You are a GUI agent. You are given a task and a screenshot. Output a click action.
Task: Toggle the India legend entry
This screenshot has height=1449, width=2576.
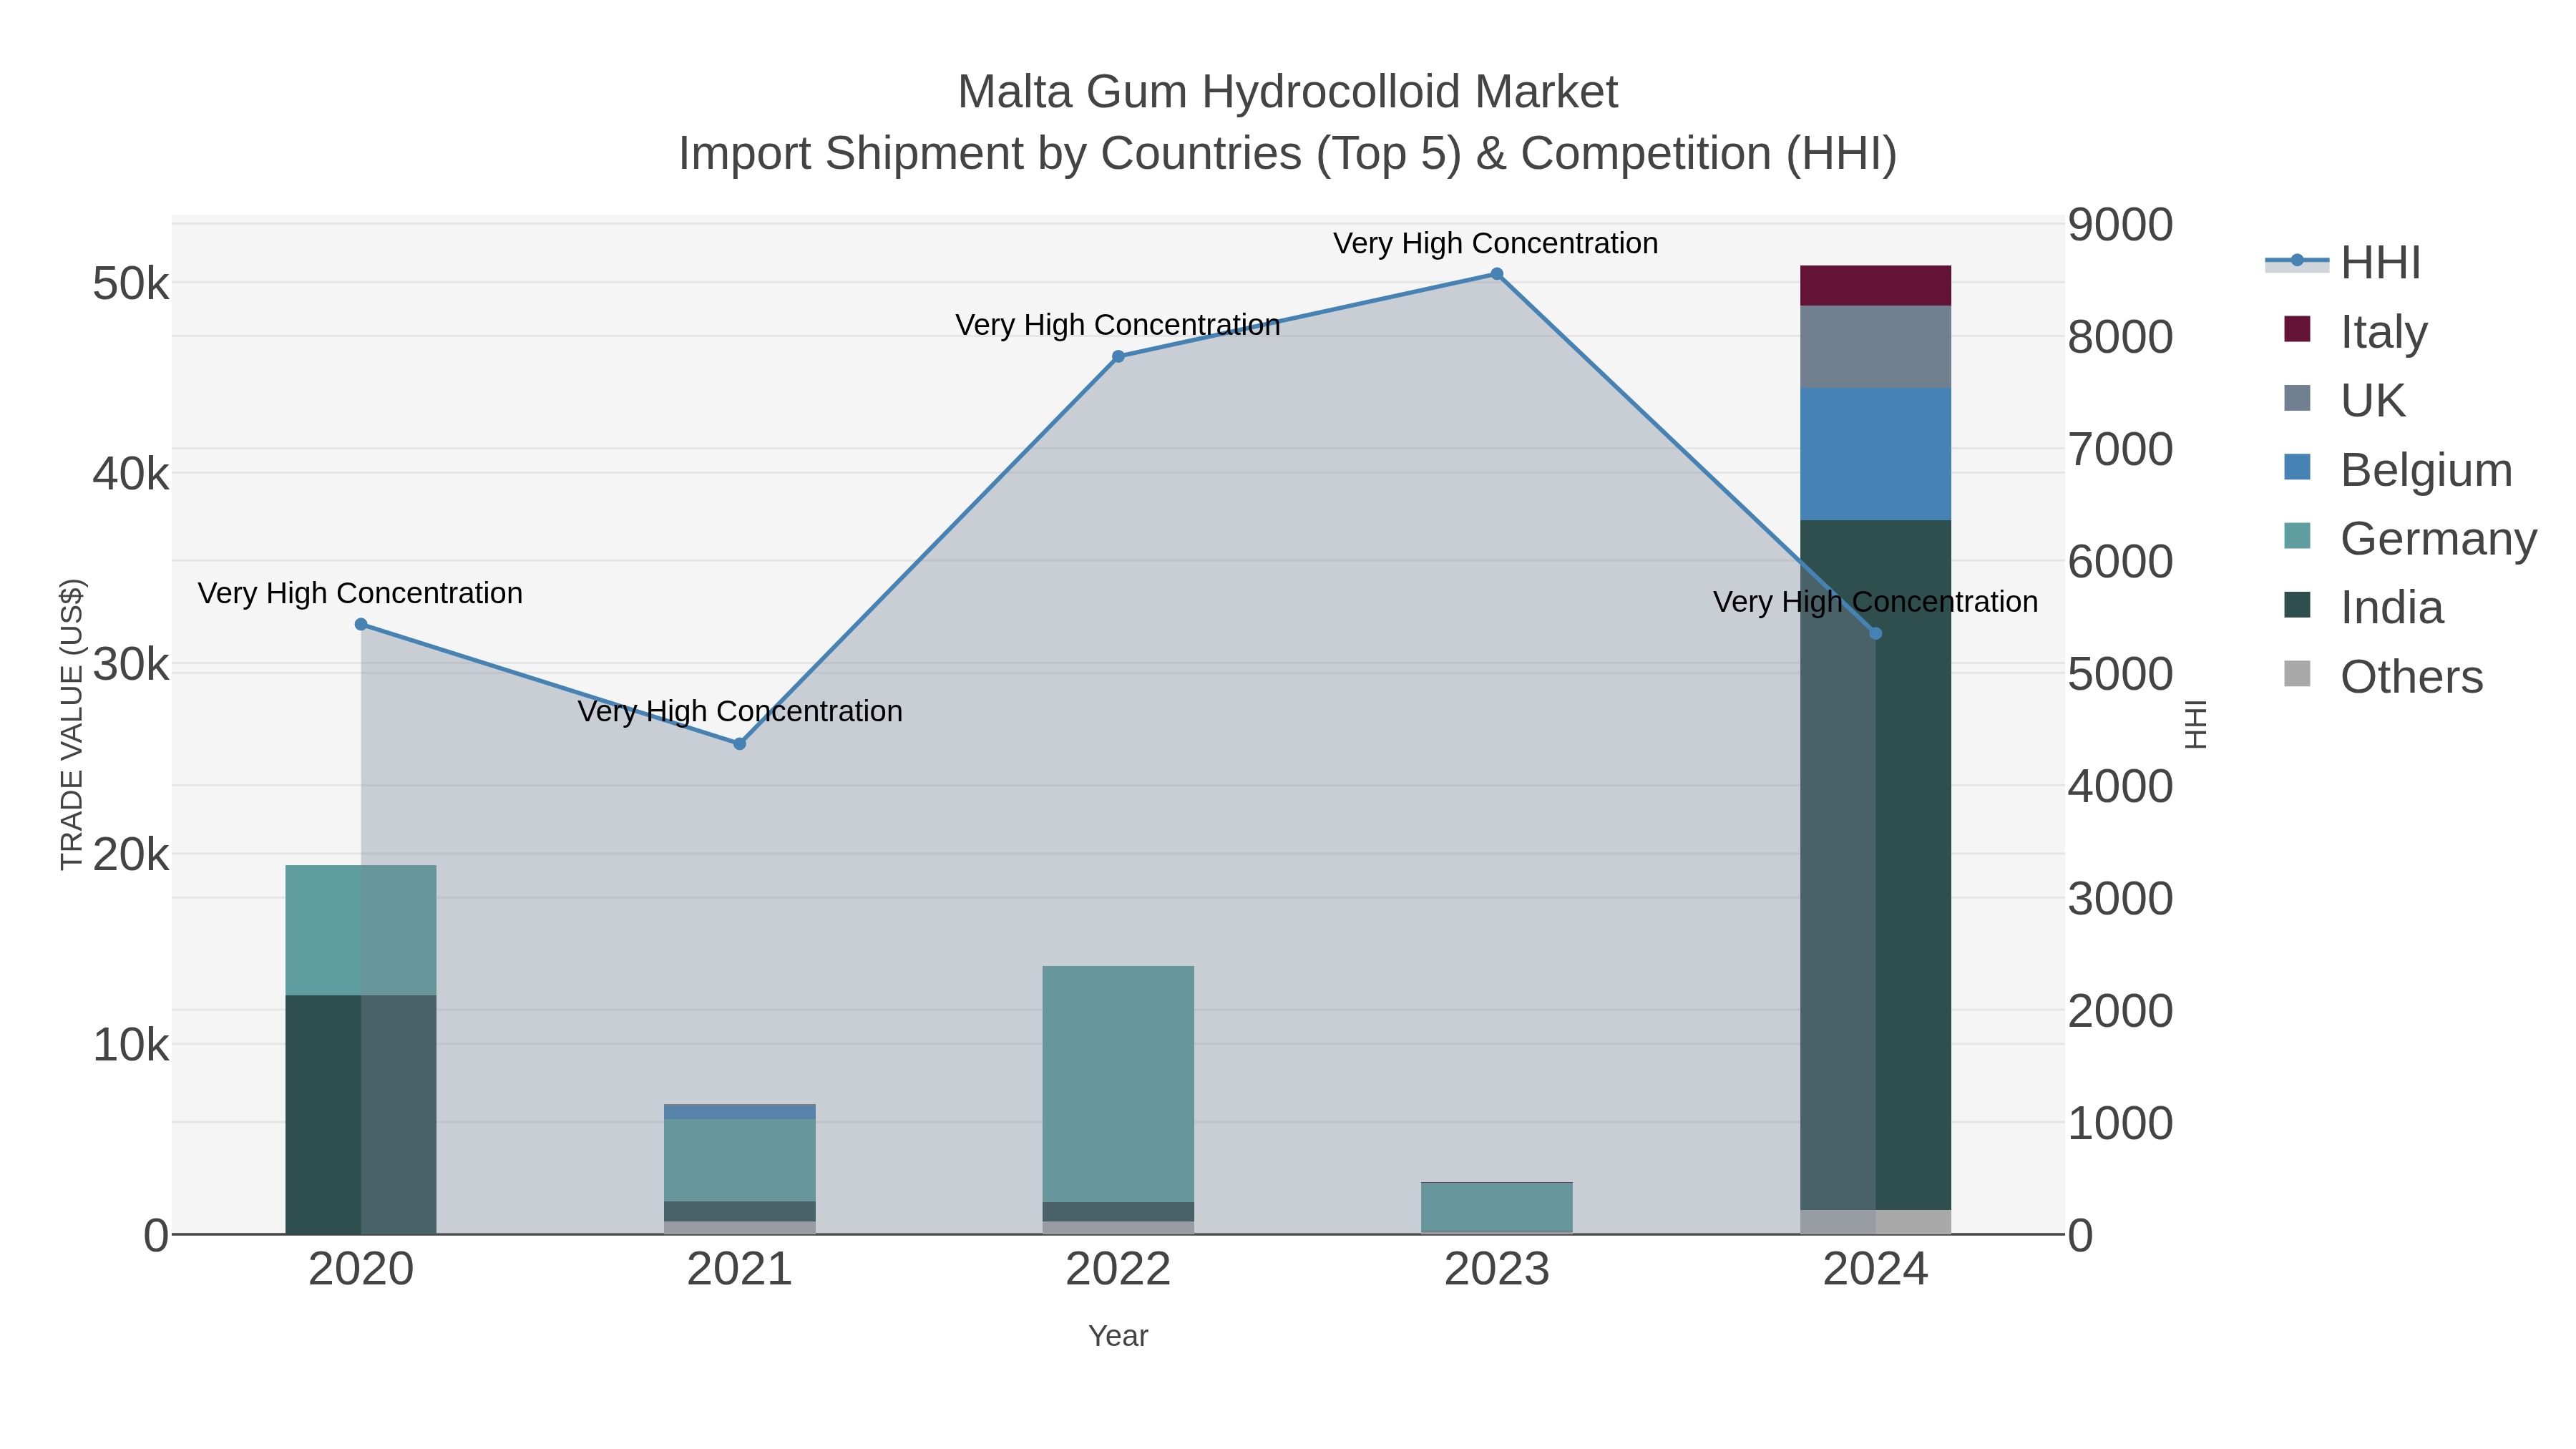coord(2364,607)
